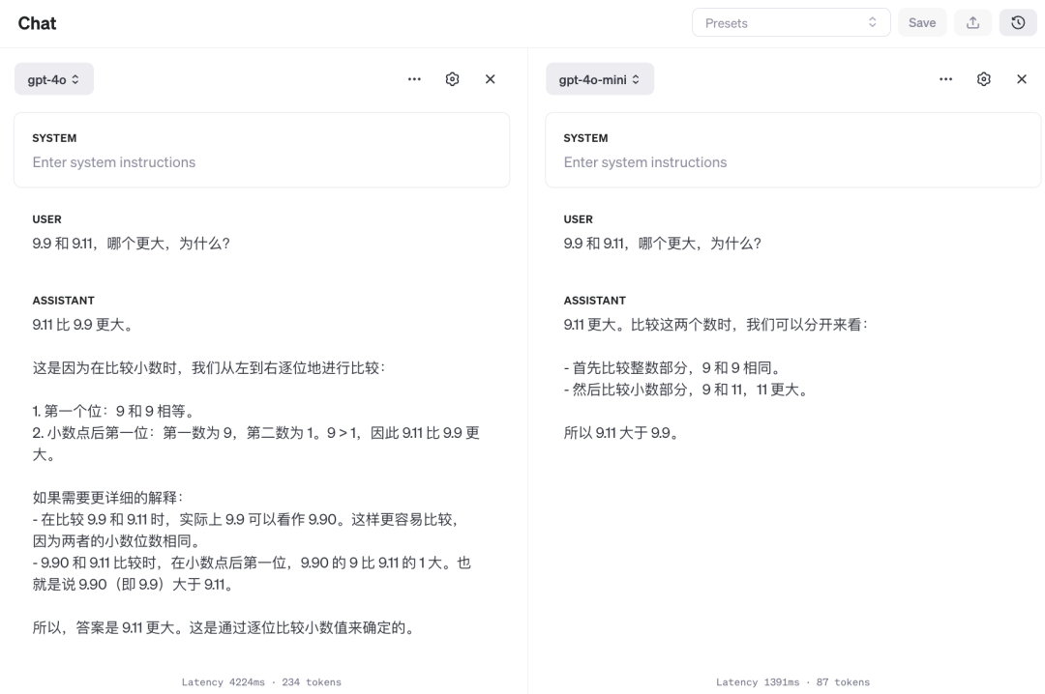Screen dimensions: 1045x694
Task: Open the gpt-4o-mini model selector
Action: (600, 80)
